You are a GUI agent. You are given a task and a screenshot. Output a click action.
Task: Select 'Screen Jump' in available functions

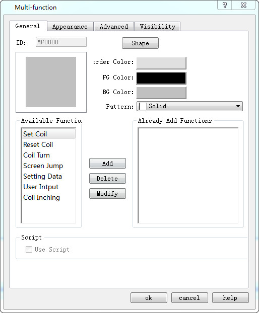click(48, 166)
